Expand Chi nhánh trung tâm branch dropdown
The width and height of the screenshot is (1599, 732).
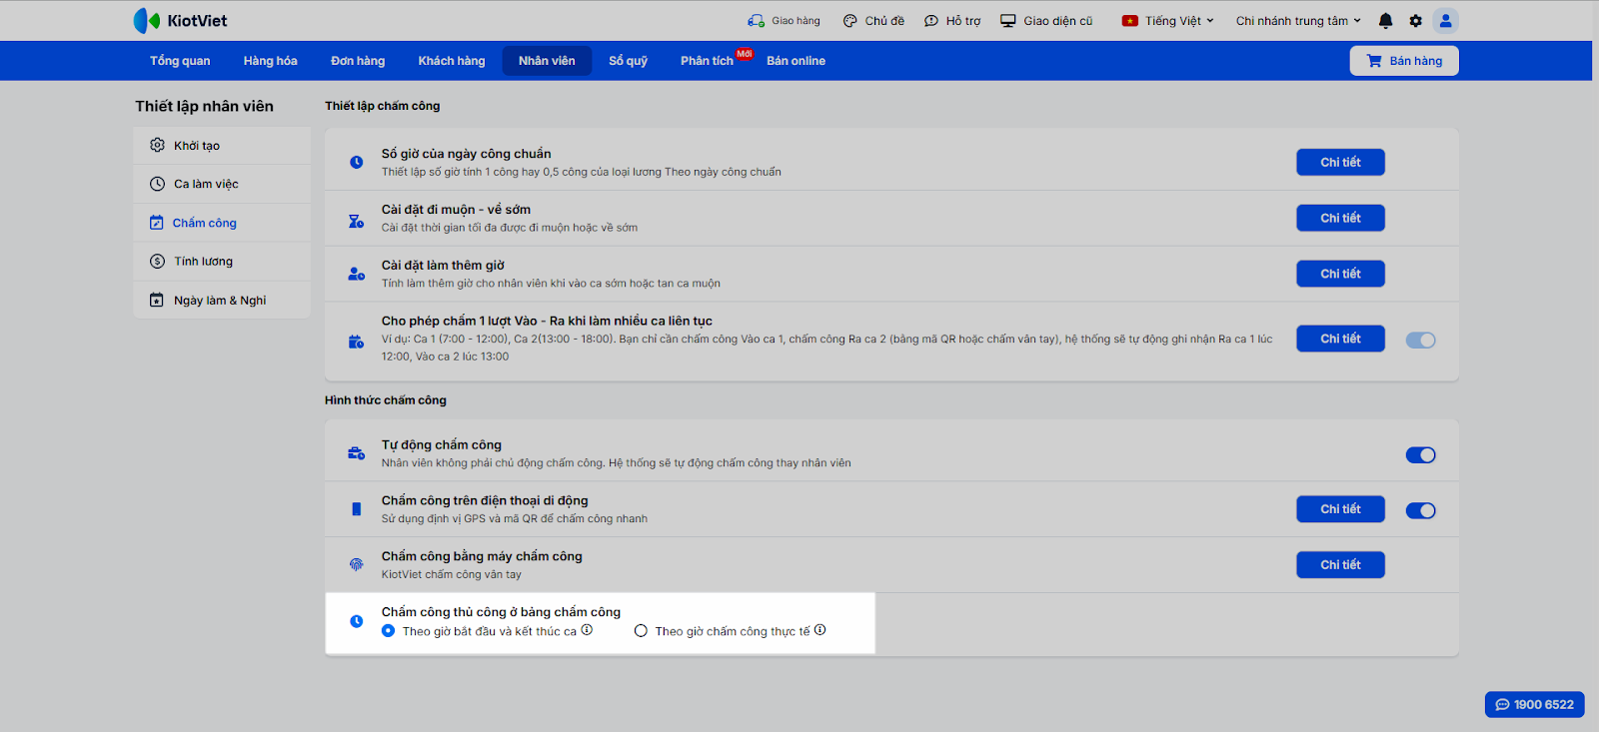1298,21
